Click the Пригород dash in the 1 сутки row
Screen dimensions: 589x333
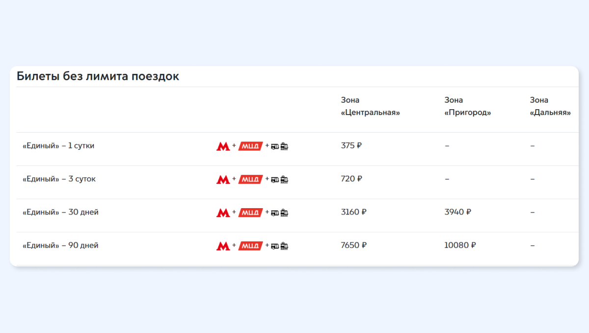click(x=447, y=146)
